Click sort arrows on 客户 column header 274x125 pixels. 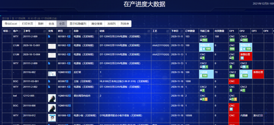pos(19,31)
